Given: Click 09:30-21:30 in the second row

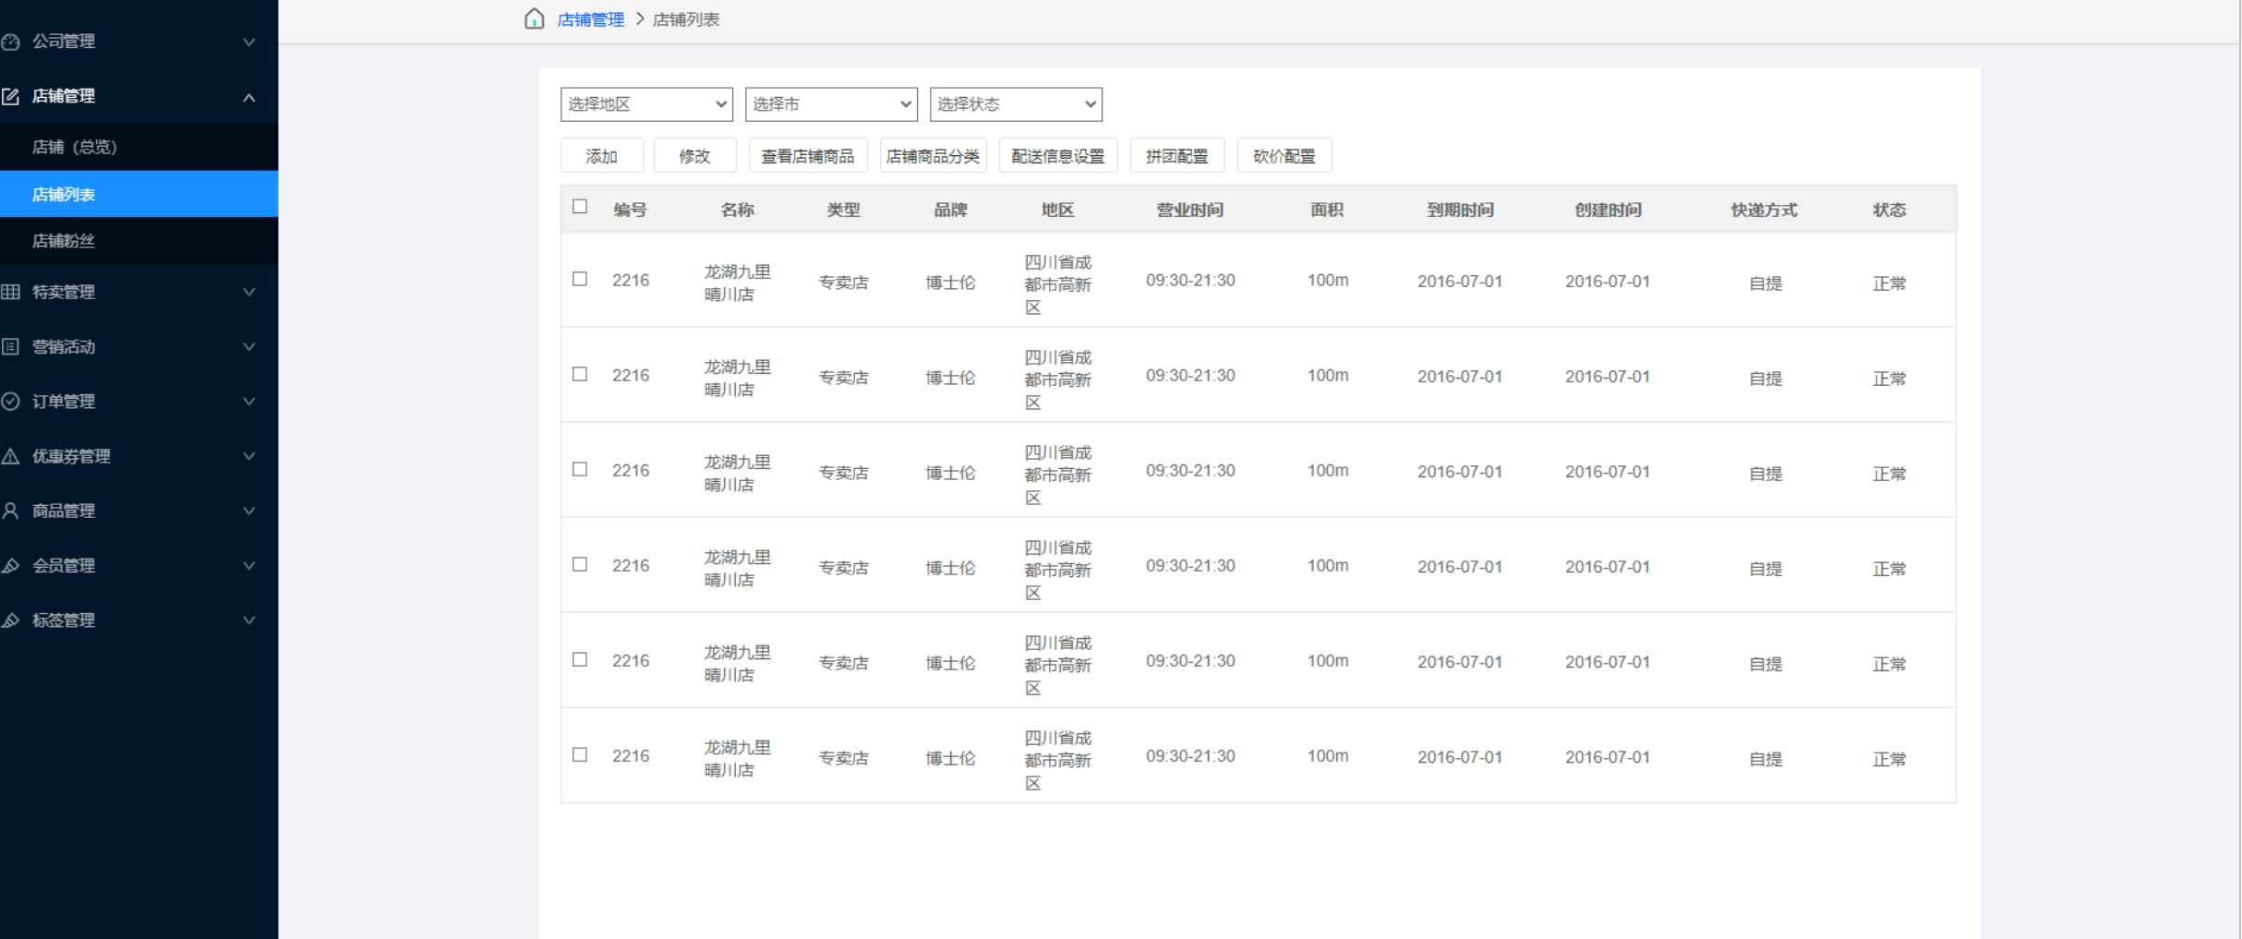Looking at the screenshot, I should point(1190,375).
